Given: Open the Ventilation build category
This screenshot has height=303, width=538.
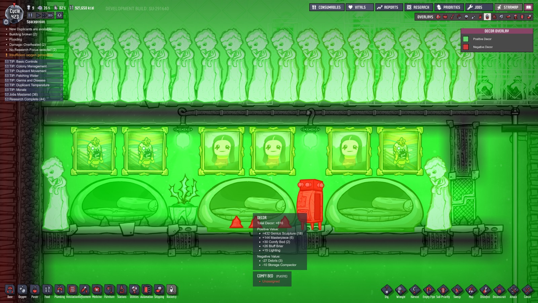Looking at the screenshot, I should pos(72,290).
